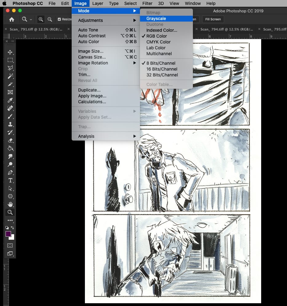Select the Polygonal Lasso tool
The image size is (287, 306).
(x=10, y=68)
